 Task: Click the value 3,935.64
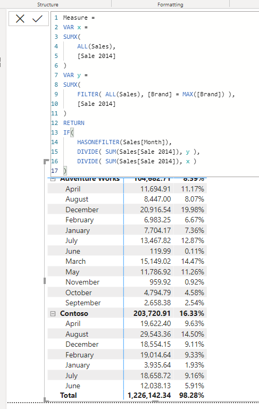point(157,365)
